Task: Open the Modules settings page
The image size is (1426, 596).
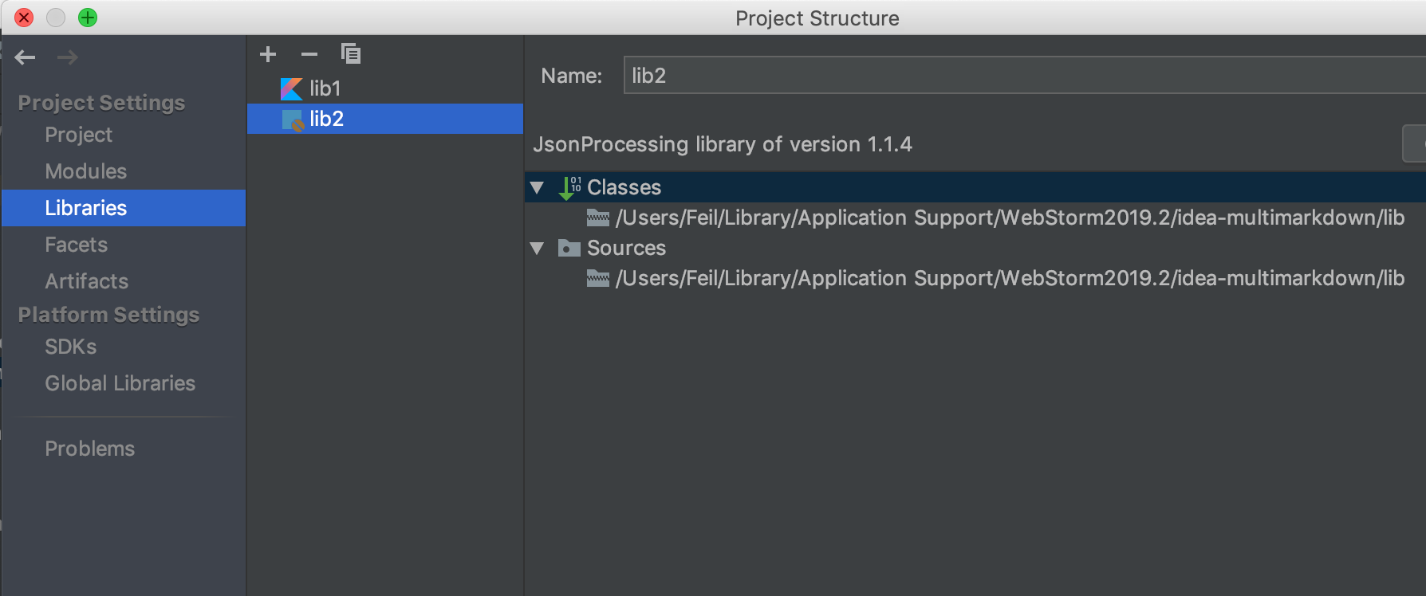Action: click(86, 171)
